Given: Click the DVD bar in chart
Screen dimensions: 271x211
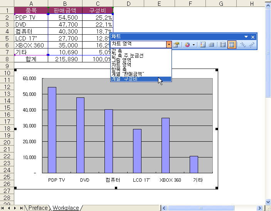Looking at the screenshot, I should point(80,135).
